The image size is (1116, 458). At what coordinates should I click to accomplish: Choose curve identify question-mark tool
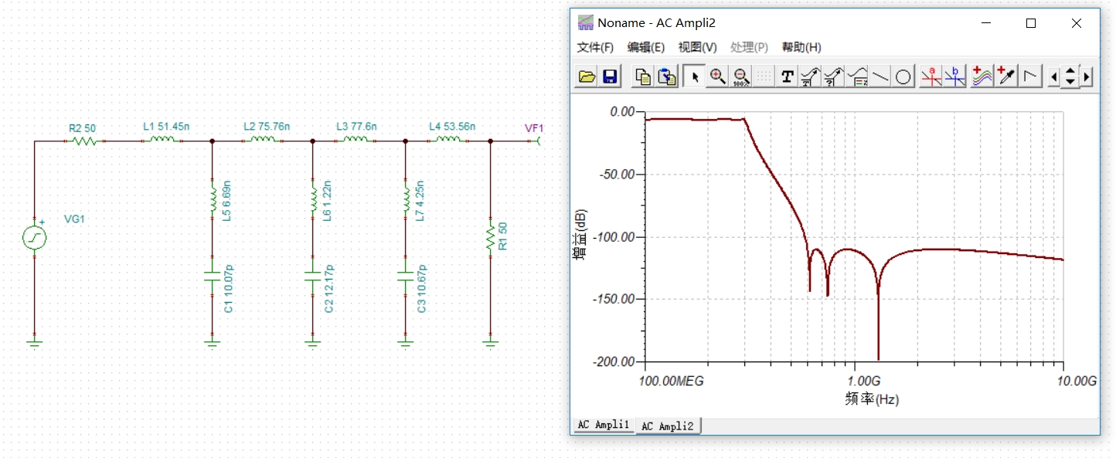tap(833, 76)
